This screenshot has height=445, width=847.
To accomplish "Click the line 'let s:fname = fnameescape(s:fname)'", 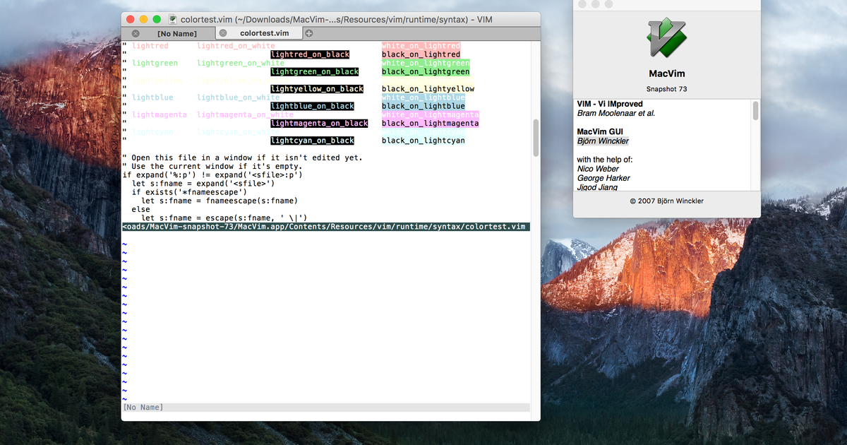I will [220, 201].
